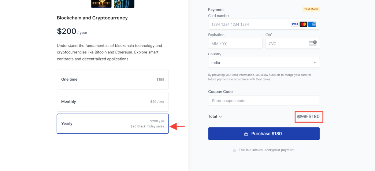Click the Test Mode badge
375x171 pixels.
pyautogui.click(x=311, y=9)
